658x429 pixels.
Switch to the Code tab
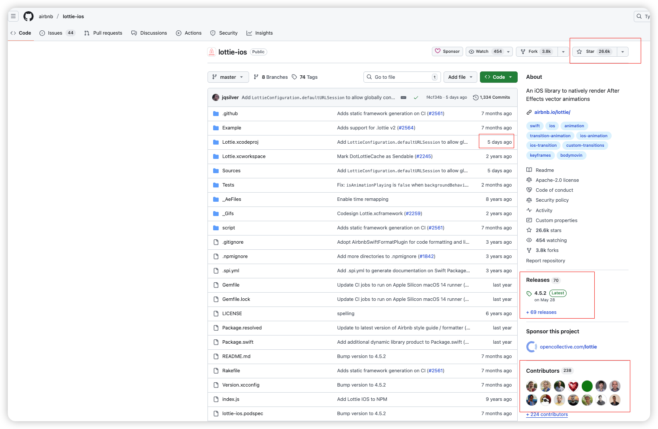point(21,33)
